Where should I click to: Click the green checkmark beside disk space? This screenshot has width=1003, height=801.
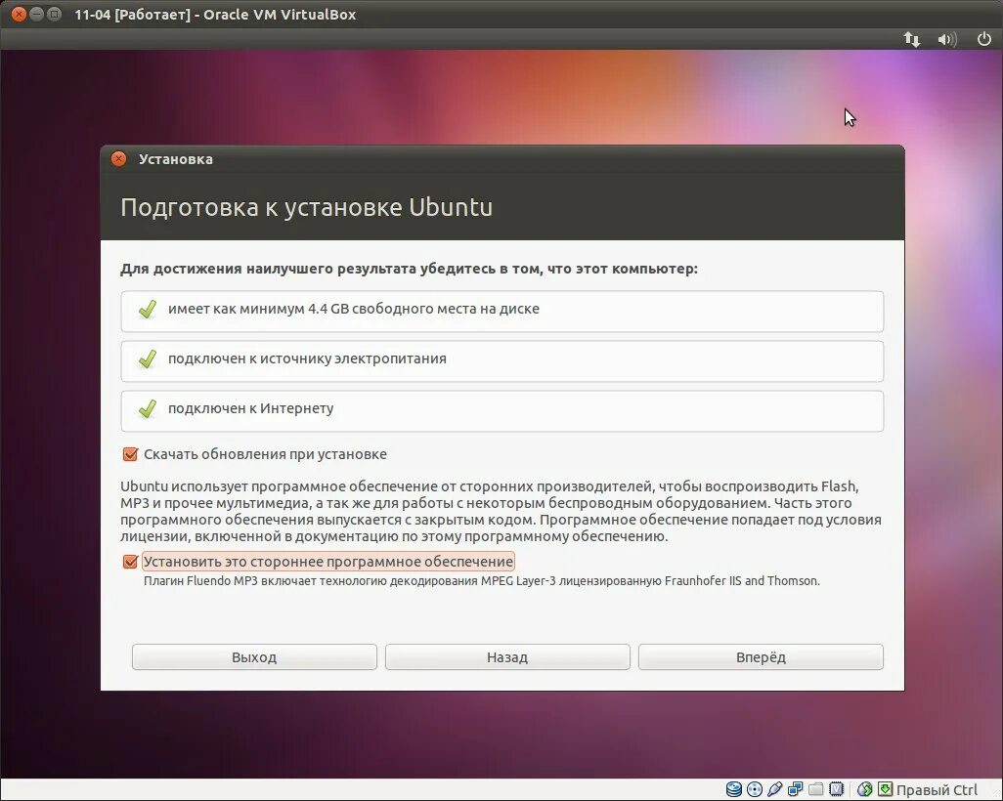coord(148,310)
